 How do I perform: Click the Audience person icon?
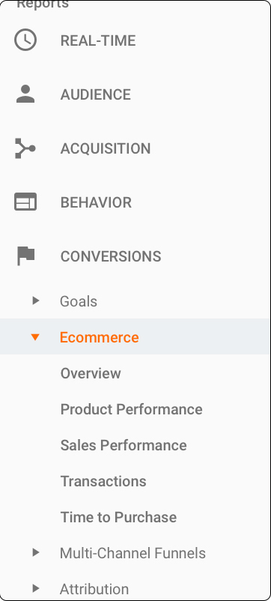click(25, 94)
